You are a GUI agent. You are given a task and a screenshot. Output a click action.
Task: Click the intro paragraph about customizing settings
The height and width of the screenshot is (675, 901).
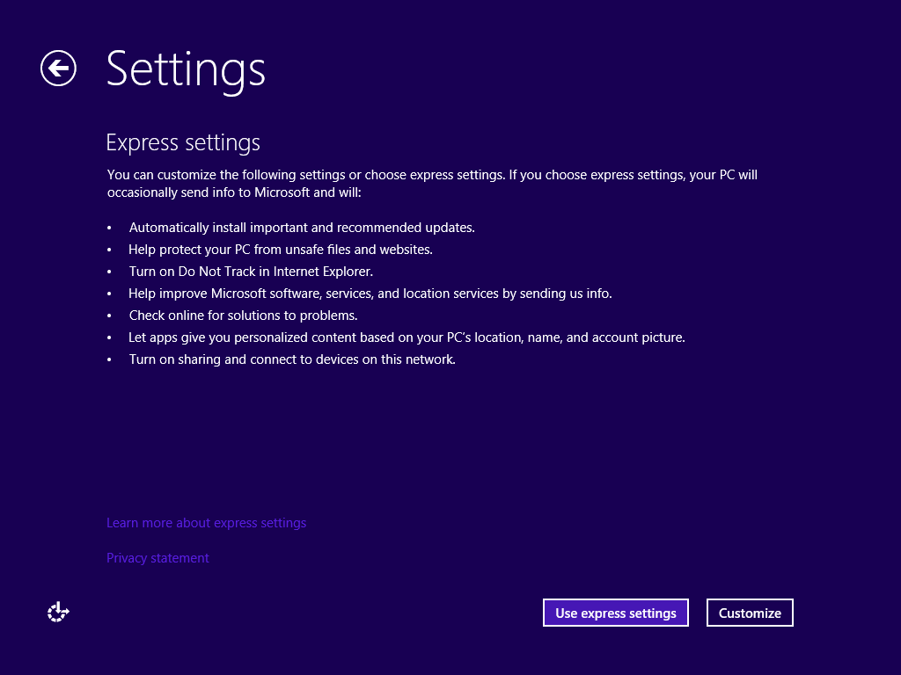(431, 183)
